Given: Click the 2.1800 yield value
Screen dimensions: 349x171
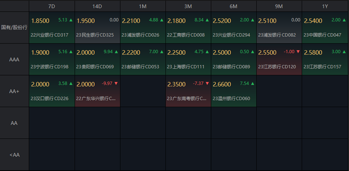Looking at the screenshot, I should (176, 21).
